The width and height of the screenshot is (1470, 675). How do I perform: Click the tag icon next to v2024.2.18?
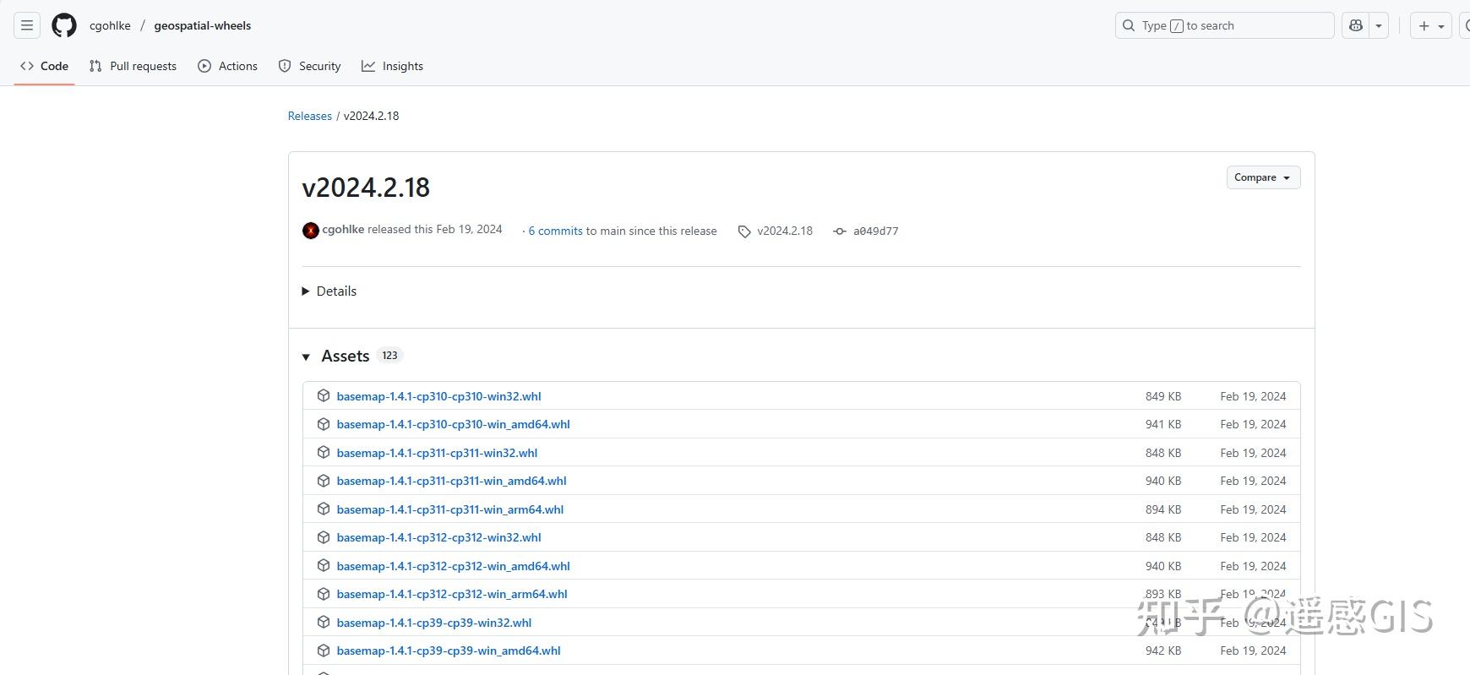pyautogui.click(x=744, y=231)
